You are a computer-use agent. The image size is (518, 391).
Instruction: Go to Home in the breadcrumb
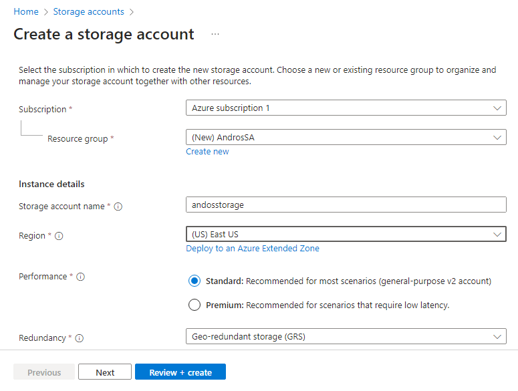click(26, 11)
